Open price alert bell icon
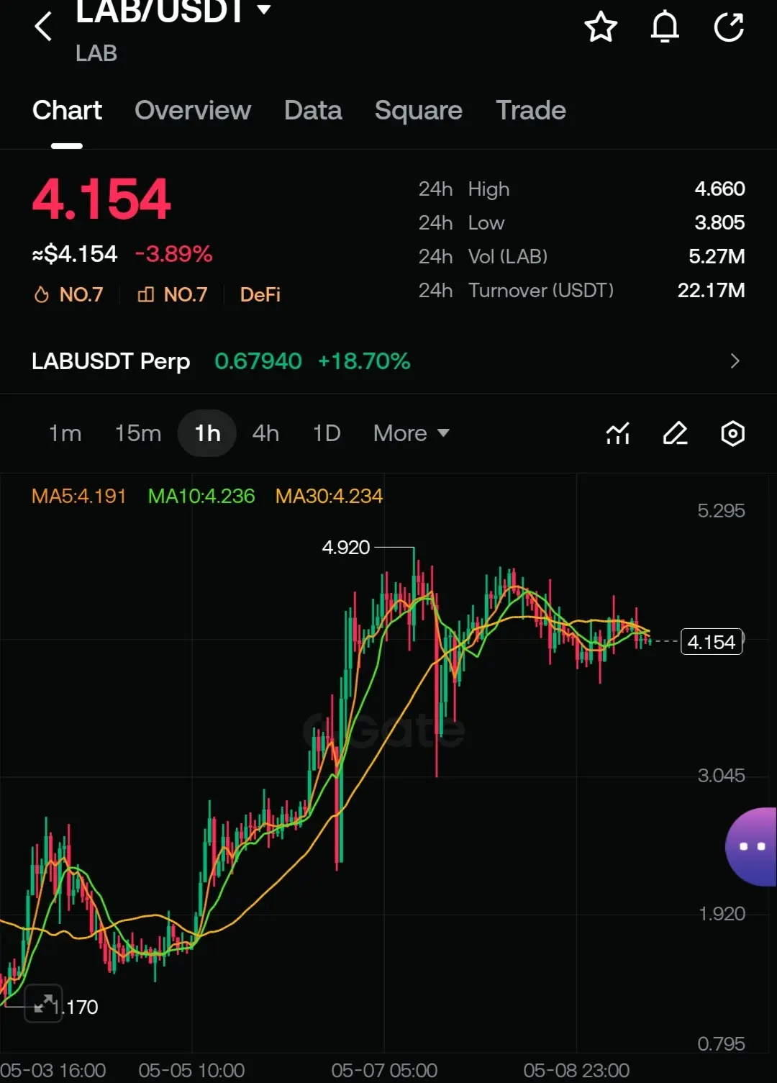The width and height of the screenshot is (777, 1083). 665,27
